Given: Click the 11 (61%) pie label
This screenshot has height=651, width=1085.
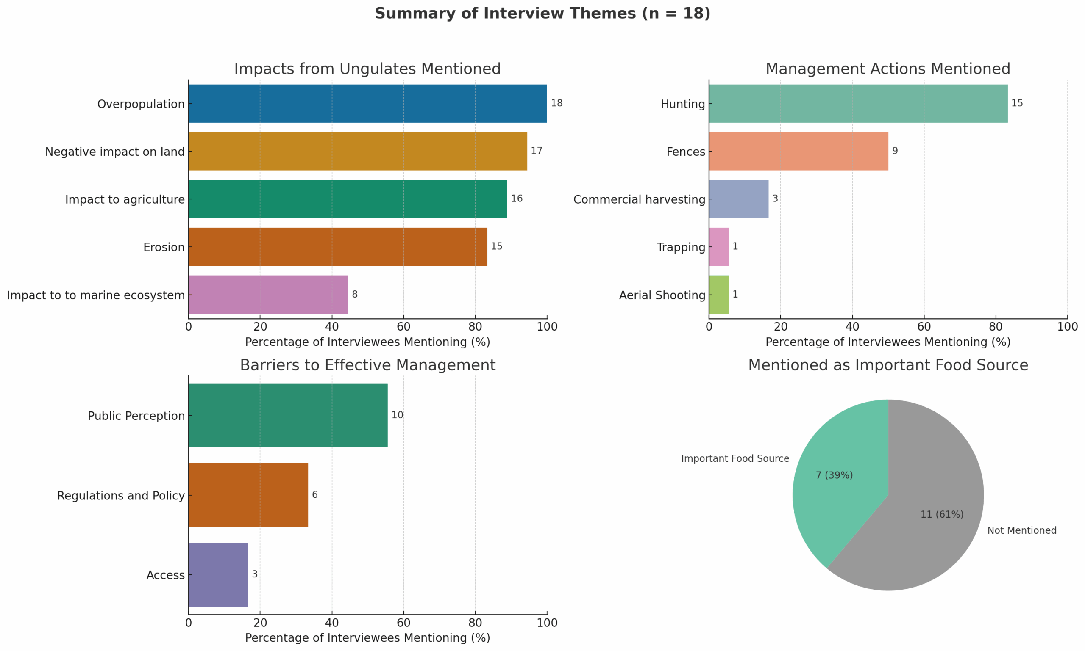Looking at the screenshot, I should point(942,514).
